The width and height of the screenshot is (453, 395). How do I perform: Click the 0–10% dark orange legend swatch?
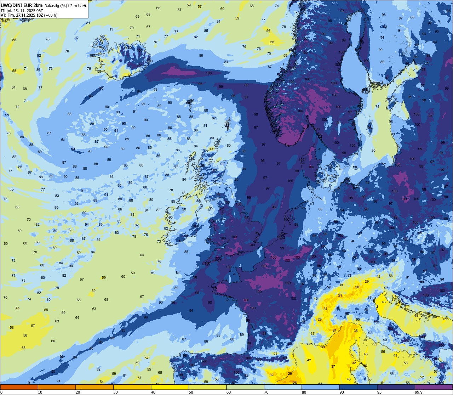click(19, 387)
